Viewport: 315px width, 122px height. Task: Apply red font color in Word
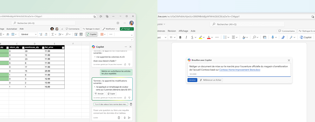tap(209, 37)
